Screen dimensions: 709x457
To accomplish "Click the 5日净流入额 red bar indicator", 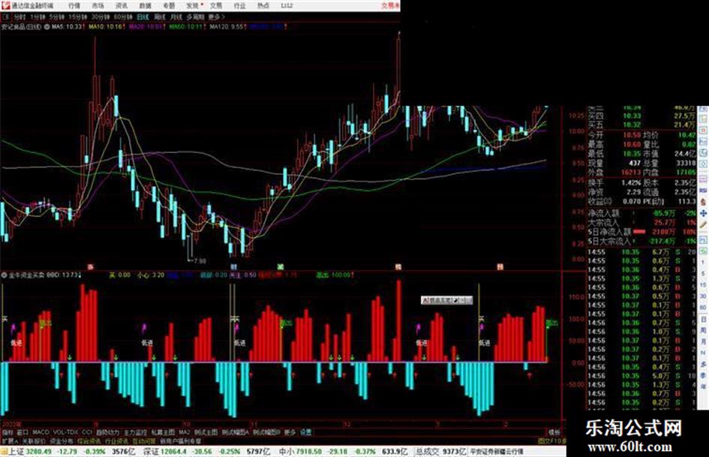I will [639, 232].
